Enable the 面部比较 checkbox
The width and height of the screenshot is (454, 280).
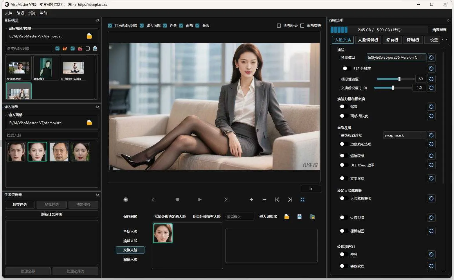[x=279, y=26]
